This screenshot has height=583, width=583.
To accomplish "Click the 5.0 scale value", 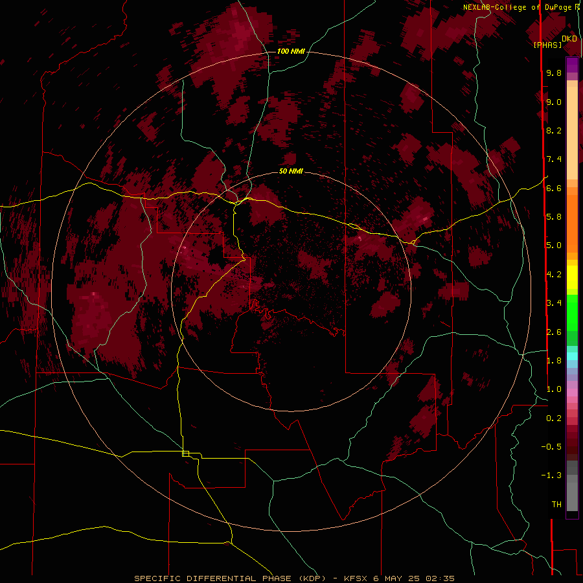I will point(554,246).
